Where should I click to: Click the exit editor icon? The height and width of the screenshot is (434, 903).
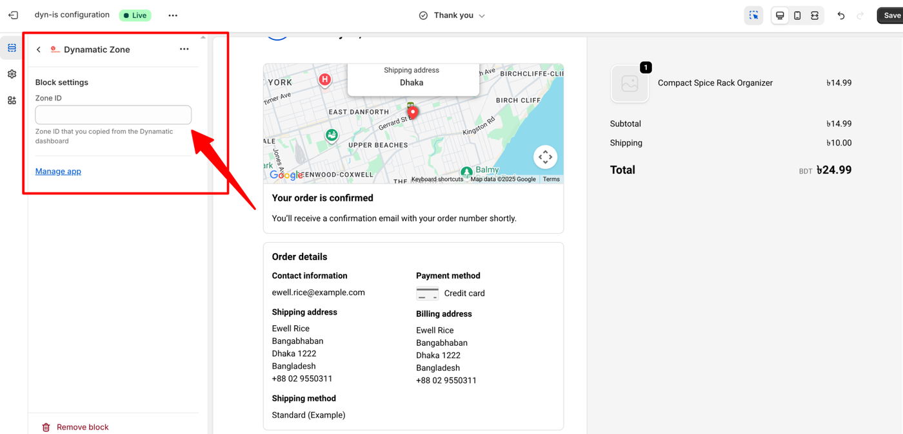coord(13,15)
